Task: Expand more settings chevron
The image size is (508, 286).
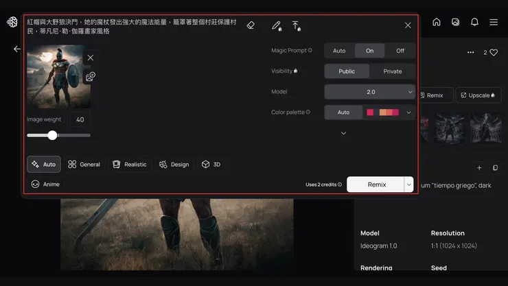Action: coord(343,133)
